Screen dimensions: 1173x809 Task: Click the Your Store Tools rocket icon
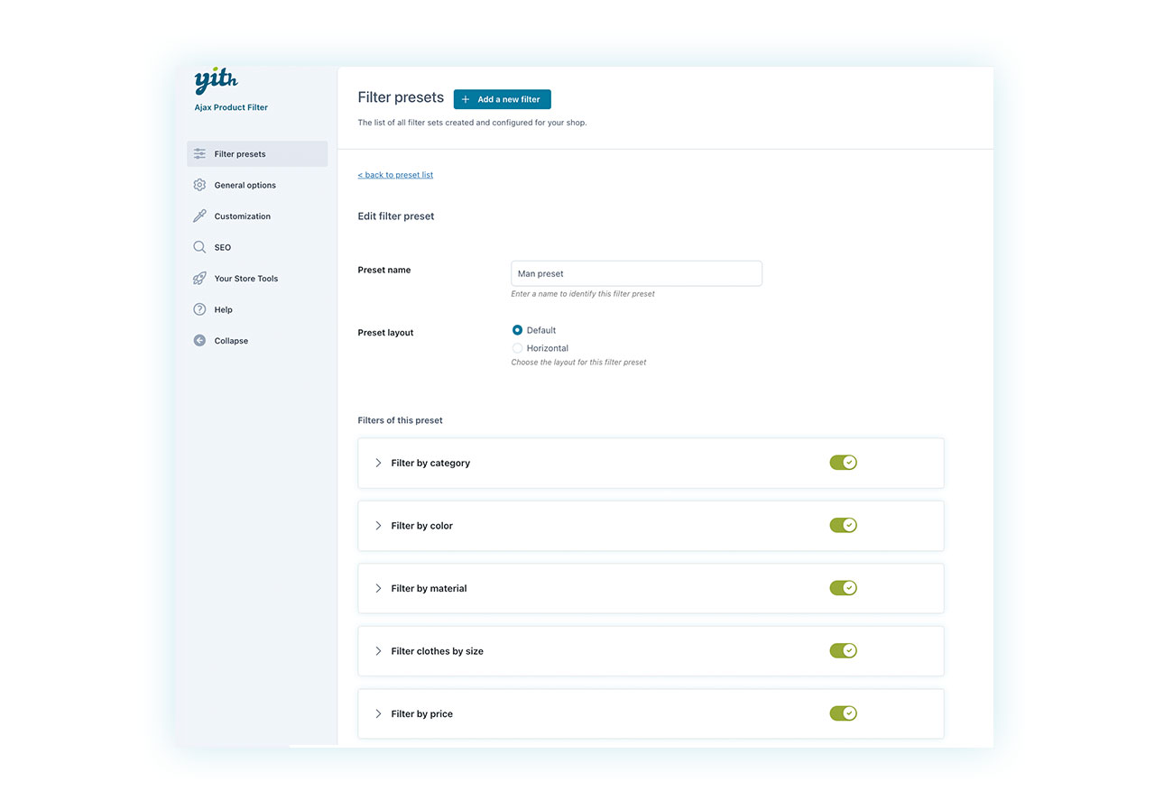(199, 279)
